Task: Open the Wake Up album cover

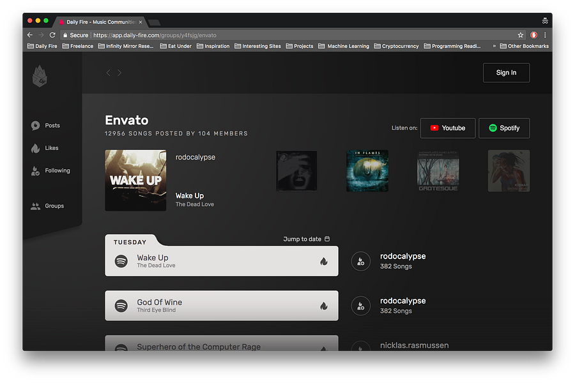Action: (x=135, y=180)
